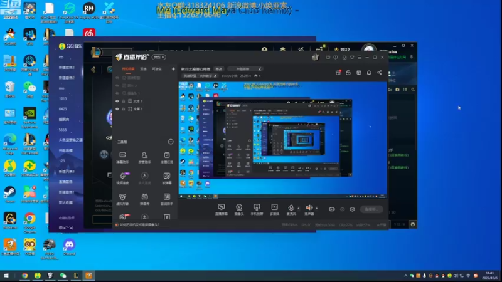Viewport: 502px width, 282px height.
Task: Mute the 麦克风 microphone icon
Action: coord(291,209)
